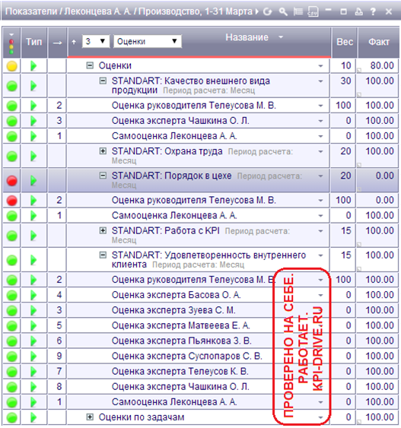
Task: Click green play arrow in Оценки row
Action: [33, 66]
